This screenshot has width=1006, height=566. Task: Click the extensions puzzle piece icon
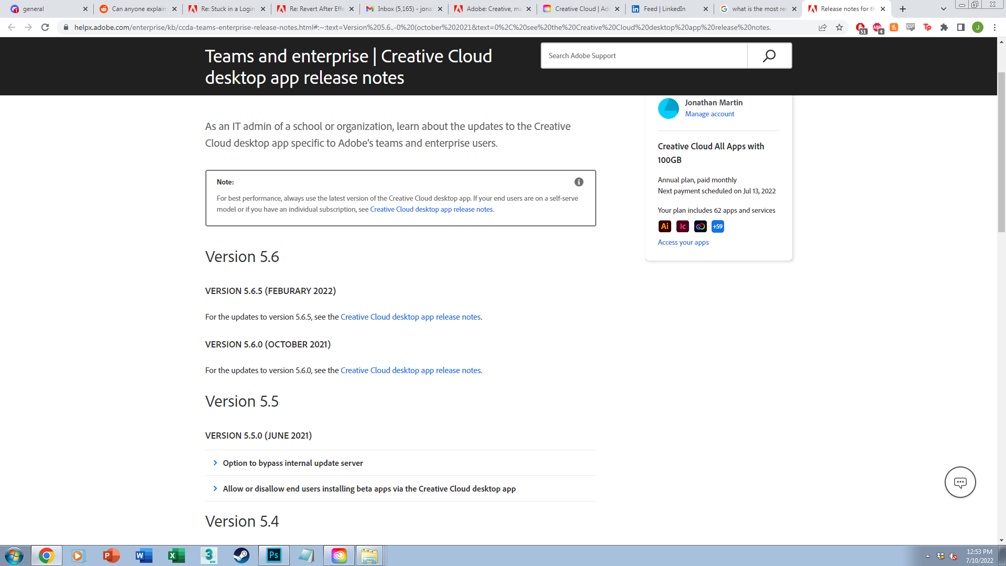pos(945,27)
